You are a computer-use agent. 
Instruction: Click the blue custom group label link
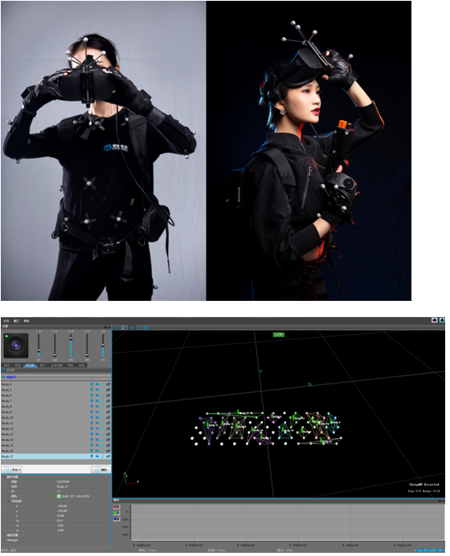tap(11, 377)
